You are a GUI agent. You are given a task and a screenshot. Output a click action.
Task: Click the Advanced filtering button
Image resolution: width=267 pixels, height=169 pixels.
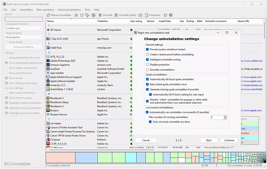coord(24,47)
